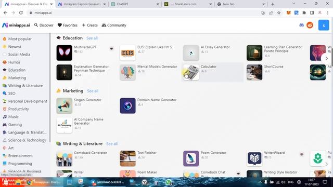The height and width of the screenshot is (187, 333).
Task: Open the Explanation Generator Feynman Technique icon
Action: pyautogui.click(x=64, y=72)
